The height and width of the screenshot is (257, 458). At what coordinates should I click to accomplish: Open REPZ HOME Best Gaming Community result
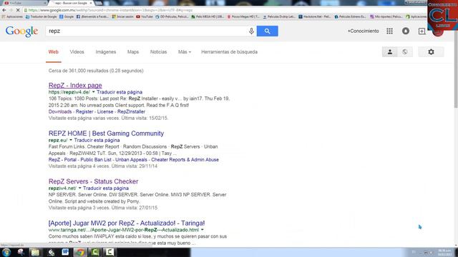(106, 133)
